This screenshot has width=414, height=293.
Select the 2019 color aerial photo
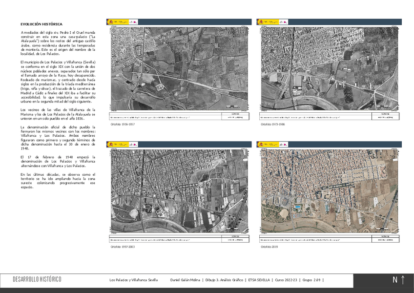pos(328,190)
